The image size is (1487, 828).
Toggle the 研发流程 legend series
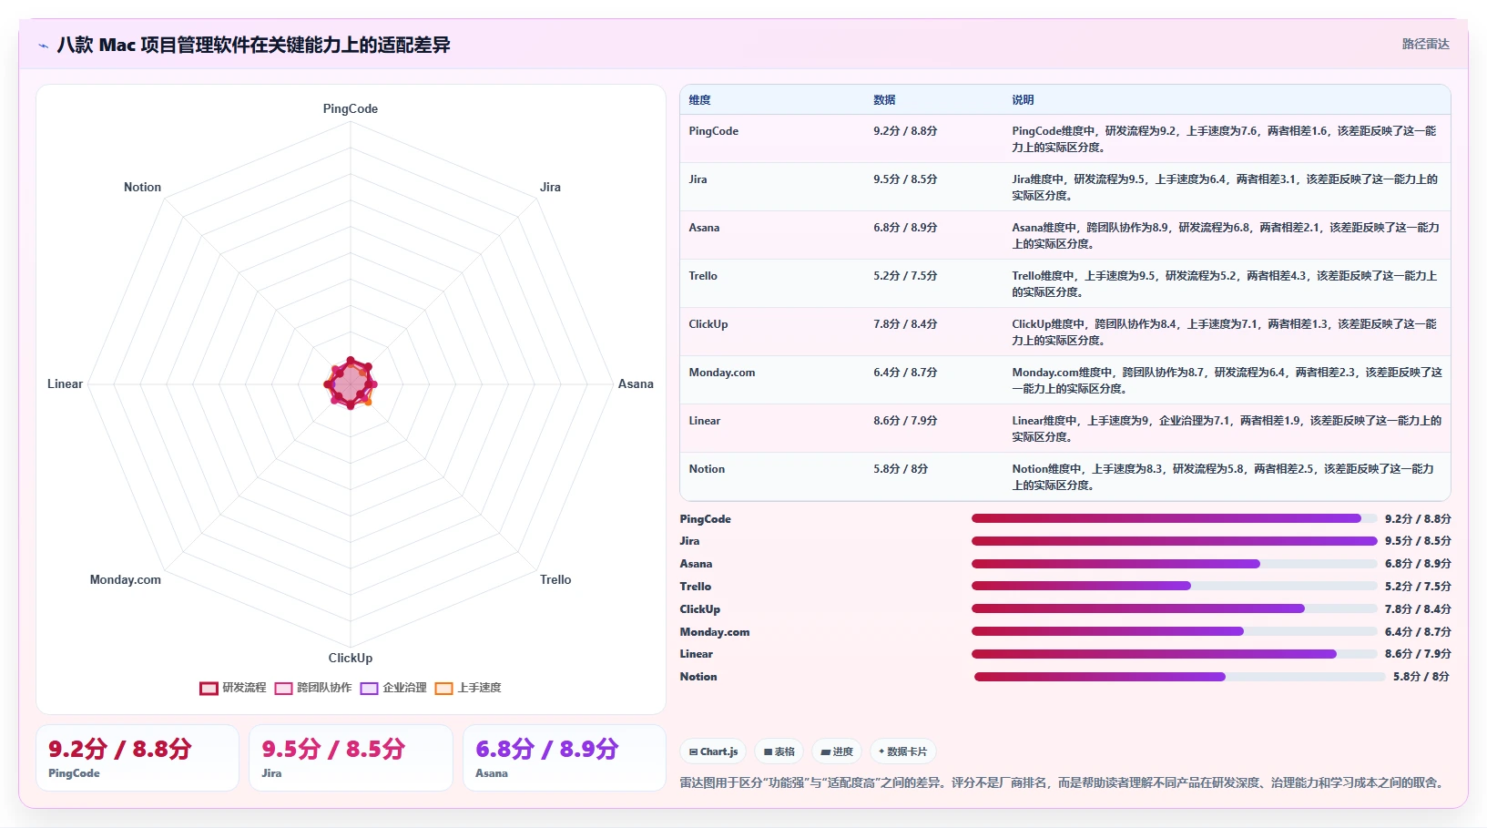click(233, 688)
